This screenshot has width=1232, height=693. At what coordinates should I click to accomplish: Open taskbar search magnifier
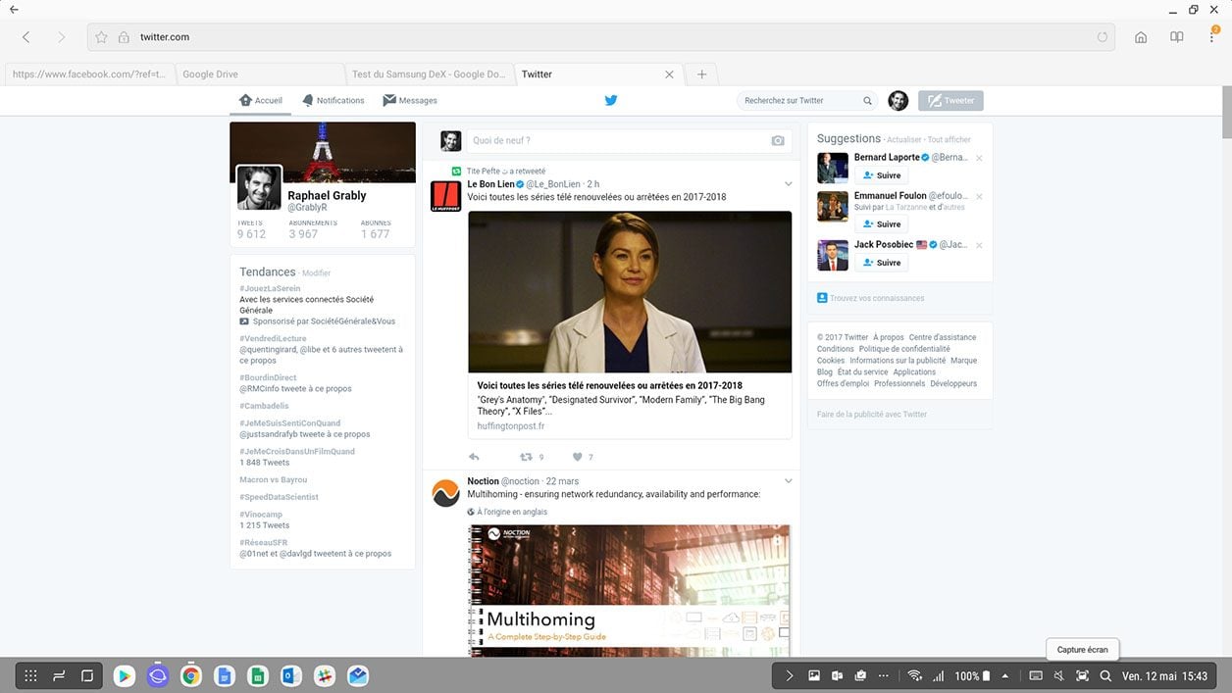1105,676
